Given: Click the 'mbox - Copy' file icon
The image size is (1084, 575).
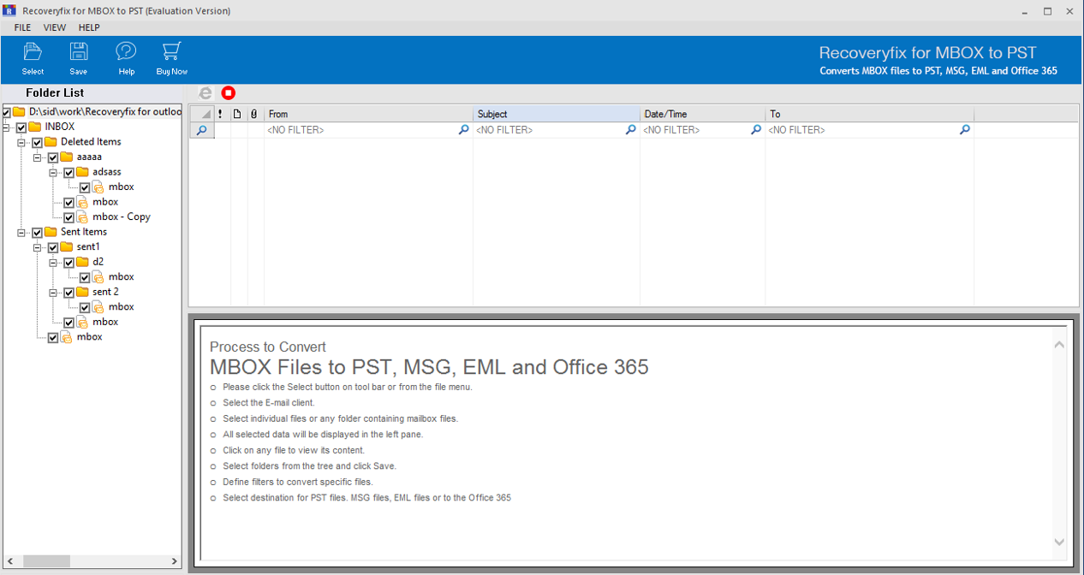Looking at the screenshot, I should click(83, 217).
